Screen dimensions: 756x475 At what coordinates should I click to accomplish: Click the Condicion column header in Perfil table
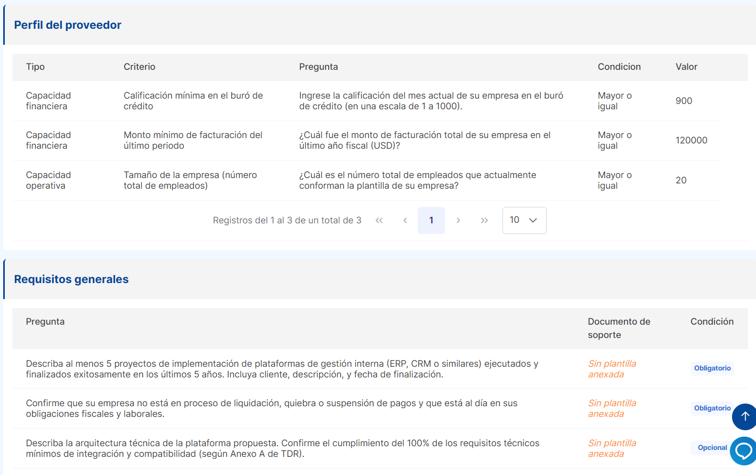tap(619, 67)
